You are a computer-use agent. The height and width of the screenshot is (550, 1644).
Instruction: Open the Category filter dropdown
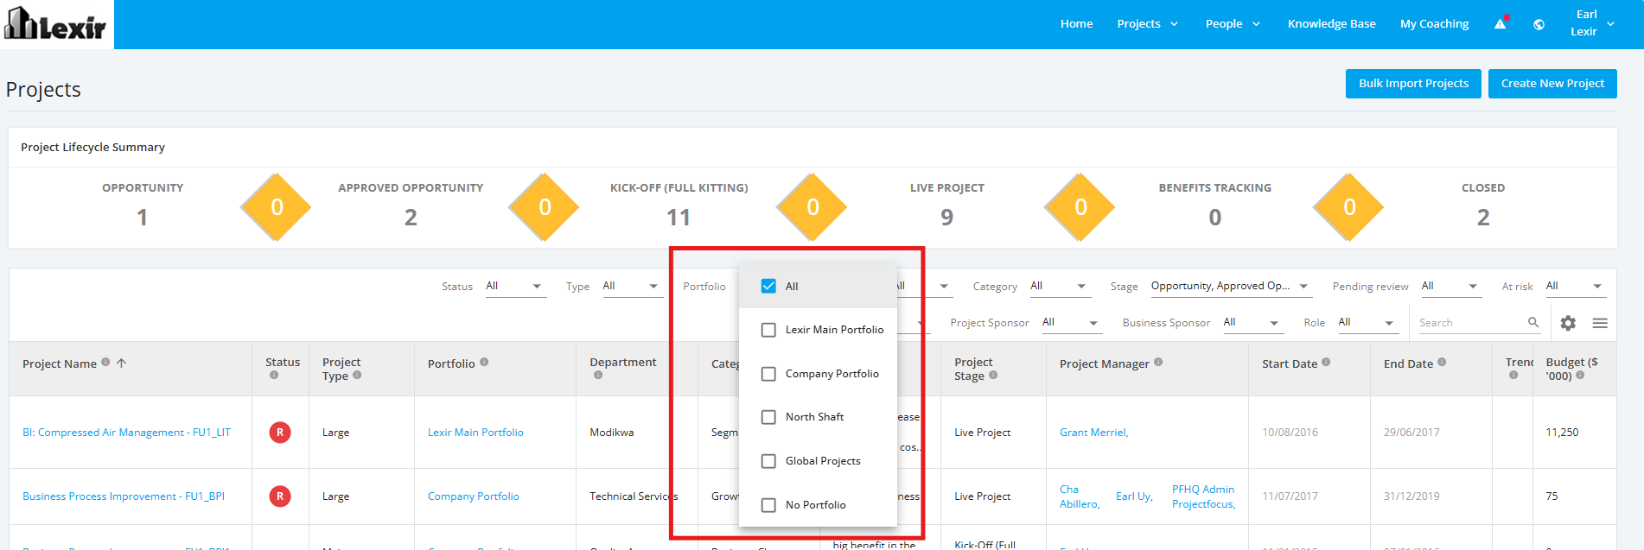(1060, 286)
